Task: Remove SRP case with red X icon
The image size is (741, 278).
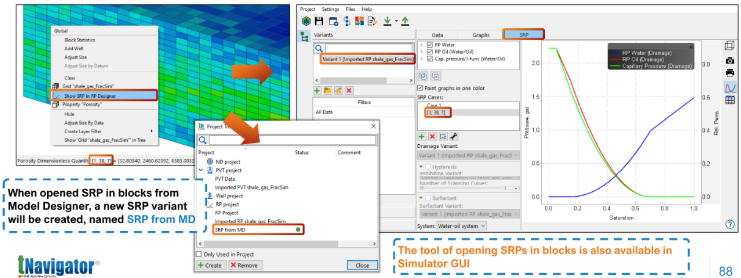Action: coord(432,136)
